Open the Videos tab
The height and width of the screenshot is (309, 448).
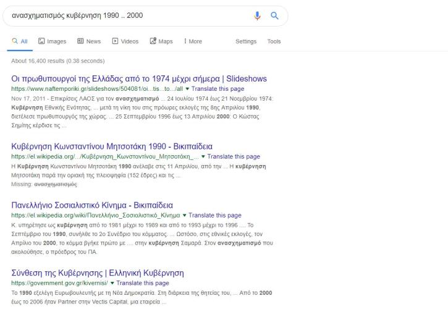click(x=125, y=41)
